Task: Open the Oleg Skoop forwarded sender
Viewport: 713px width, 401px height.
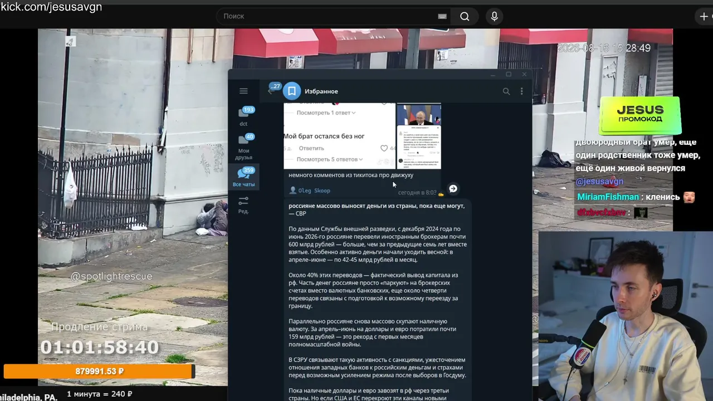Action: point(314,190)
